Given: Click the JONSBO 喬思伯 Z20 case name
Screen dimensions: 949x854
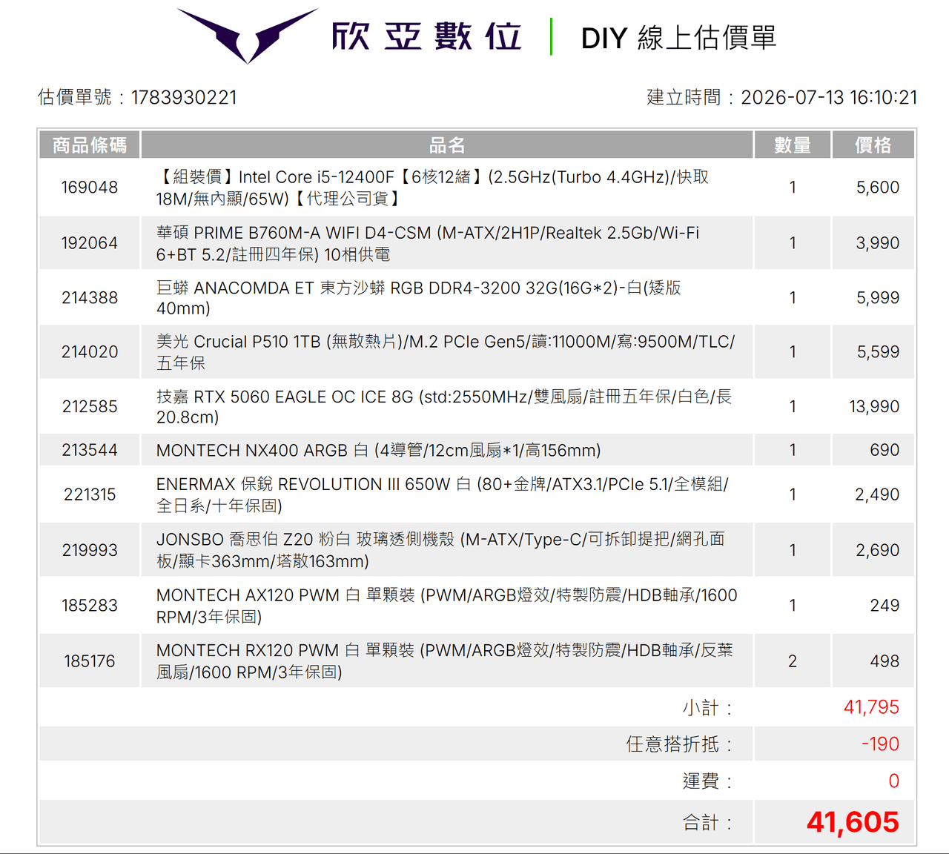Looking at the screenshot, I should (x=440, y=550).
